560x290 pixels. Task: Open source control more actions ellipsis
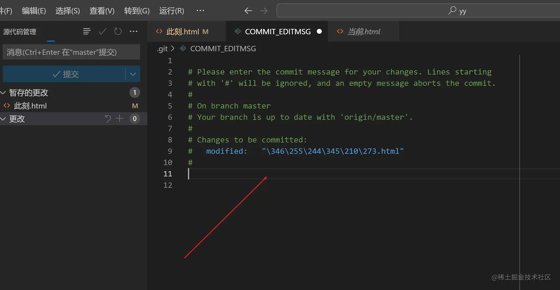pyautogui.click(x=133, y=31)
